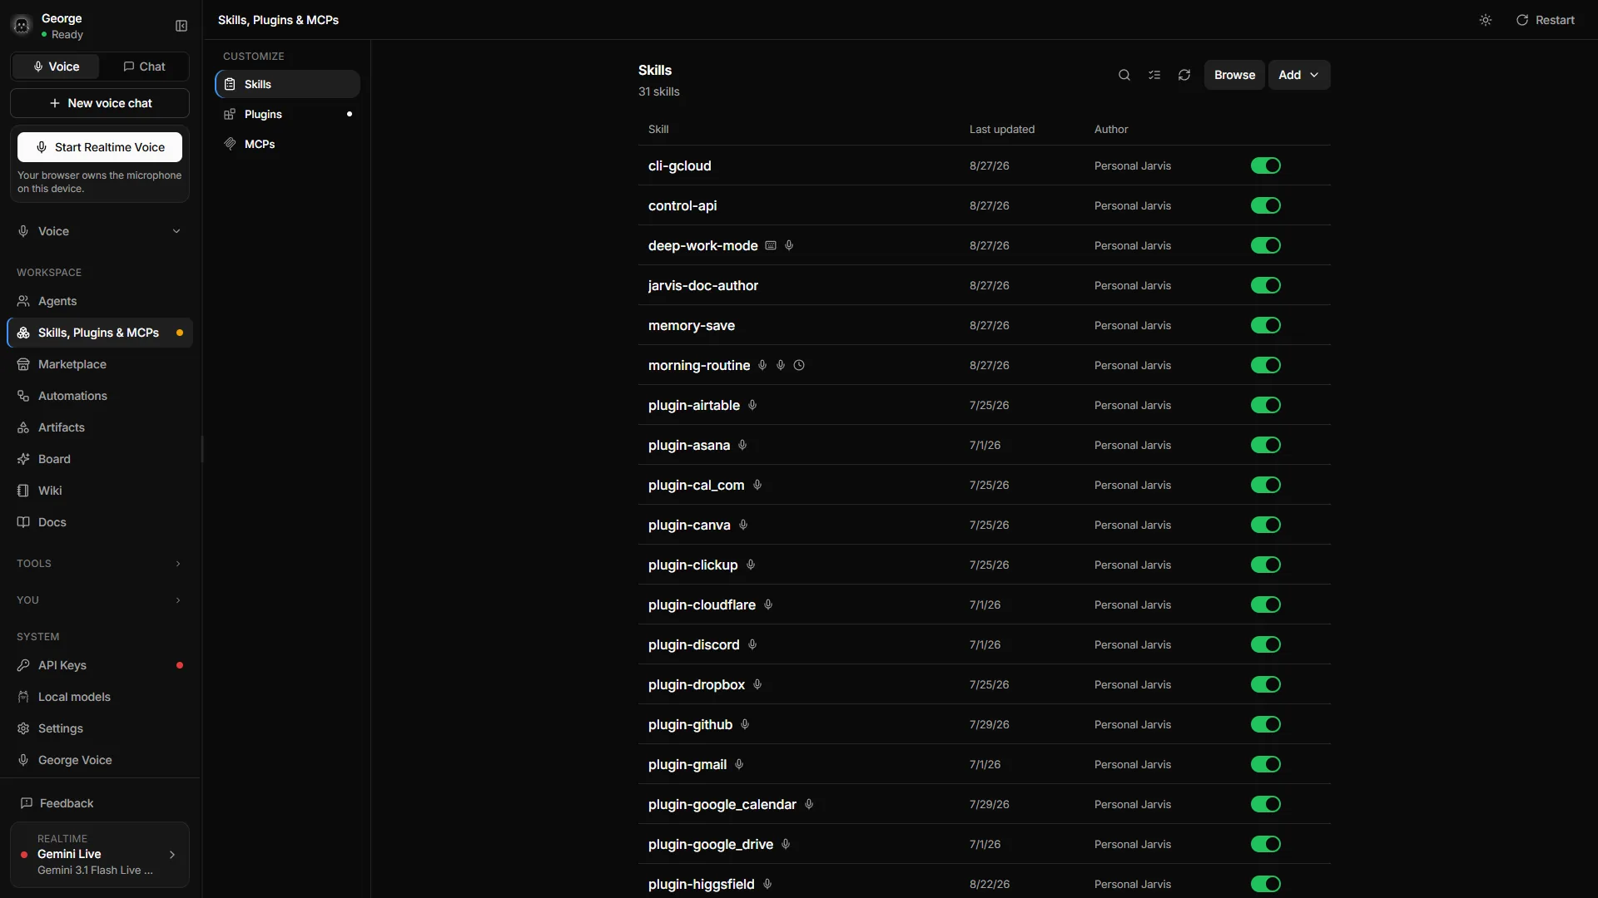Click the clock icon beside morning-routine
This screenshot has width=1598, height=898.
click(799, 365)
